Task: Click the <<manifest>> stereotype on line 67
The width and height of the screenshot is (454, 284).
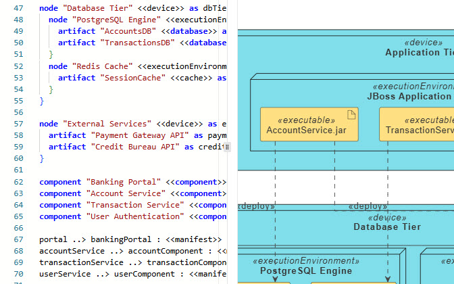Action: point(193,239)
